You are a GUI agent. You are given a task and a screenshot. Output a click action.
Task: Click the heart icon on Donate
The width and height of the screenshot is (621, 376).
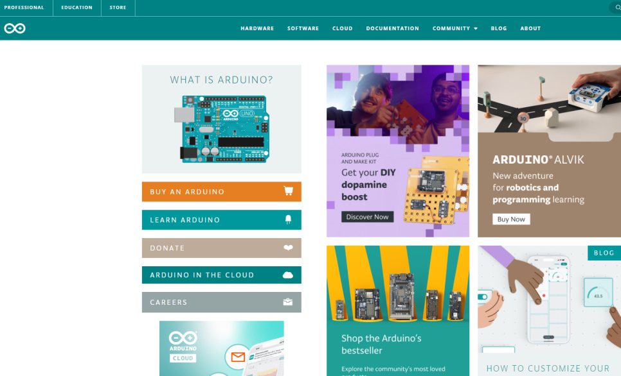pyautogui.click(x=288, y=248)
